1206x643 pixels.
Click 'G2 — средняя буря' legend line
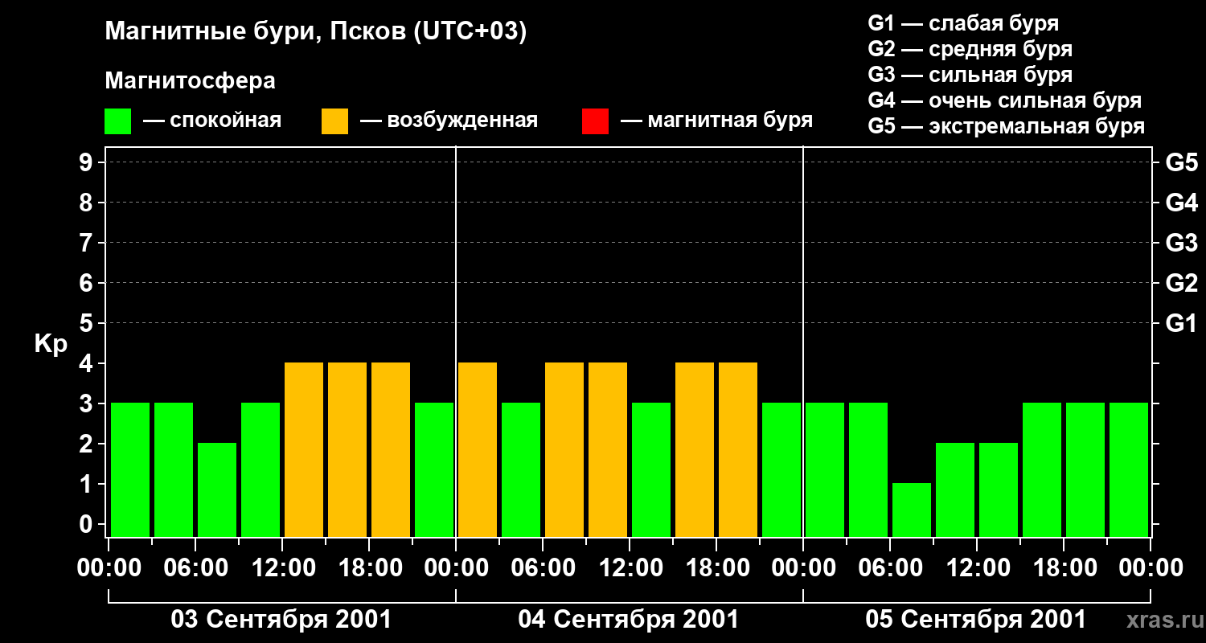click(x=970, y=49)
